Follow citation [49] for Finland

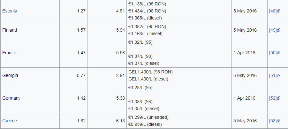click(273, 30)
